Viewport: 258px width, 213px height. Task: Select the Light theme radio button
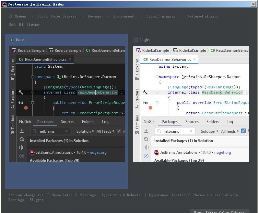point(136,40)
